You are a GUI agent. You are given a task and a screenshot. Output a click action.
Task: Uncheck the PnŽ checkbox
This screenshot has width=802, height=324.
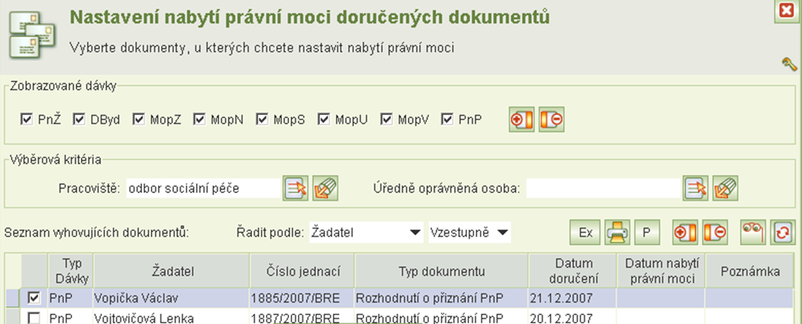(27, 119)
